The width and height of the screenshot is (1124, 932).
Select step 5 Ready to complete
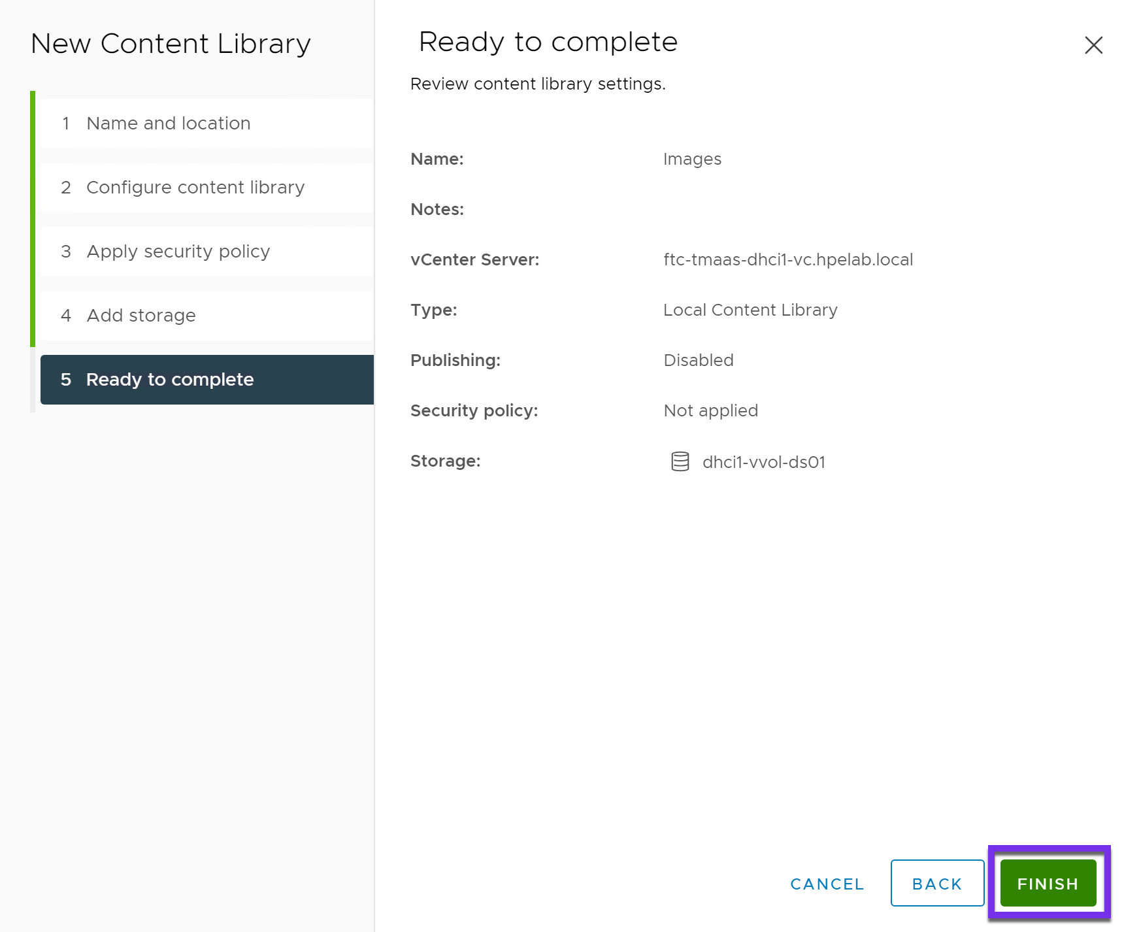pos(170,380)
